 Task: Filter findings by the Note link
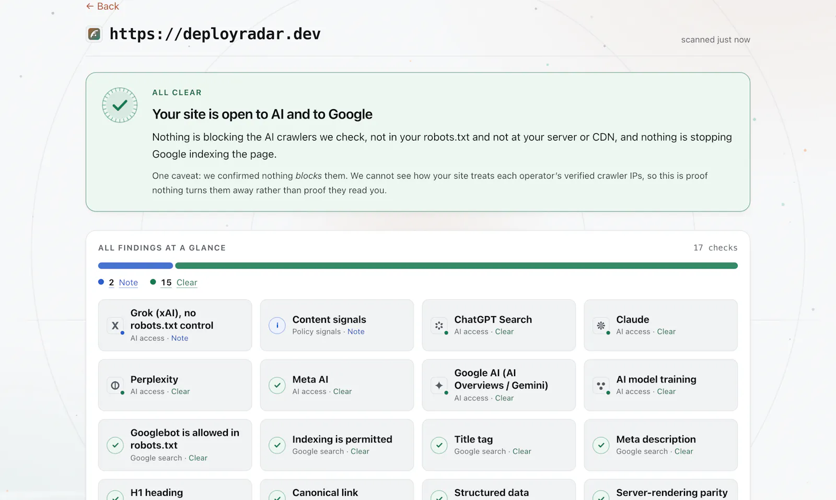click(129, 283)
